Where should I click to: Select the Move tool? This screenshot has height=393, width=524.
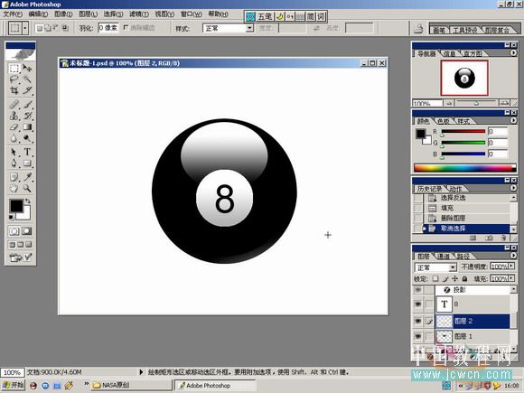coord(27,69)
